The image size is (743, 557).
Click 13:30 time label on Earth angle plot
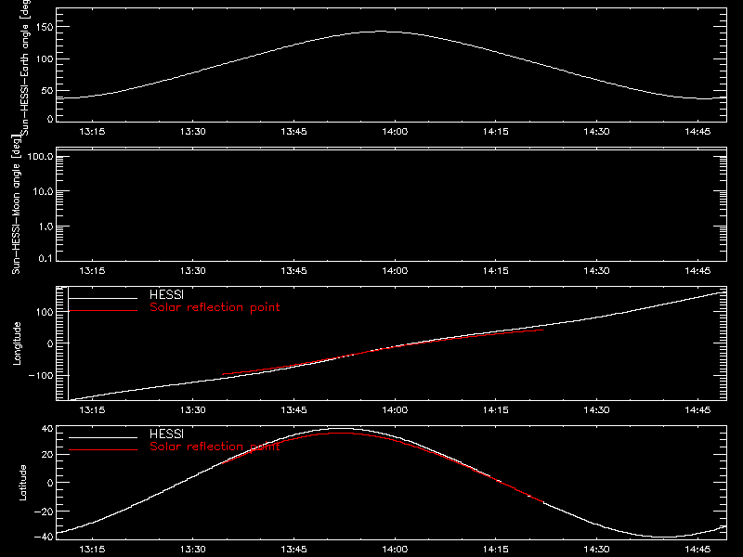193,131
